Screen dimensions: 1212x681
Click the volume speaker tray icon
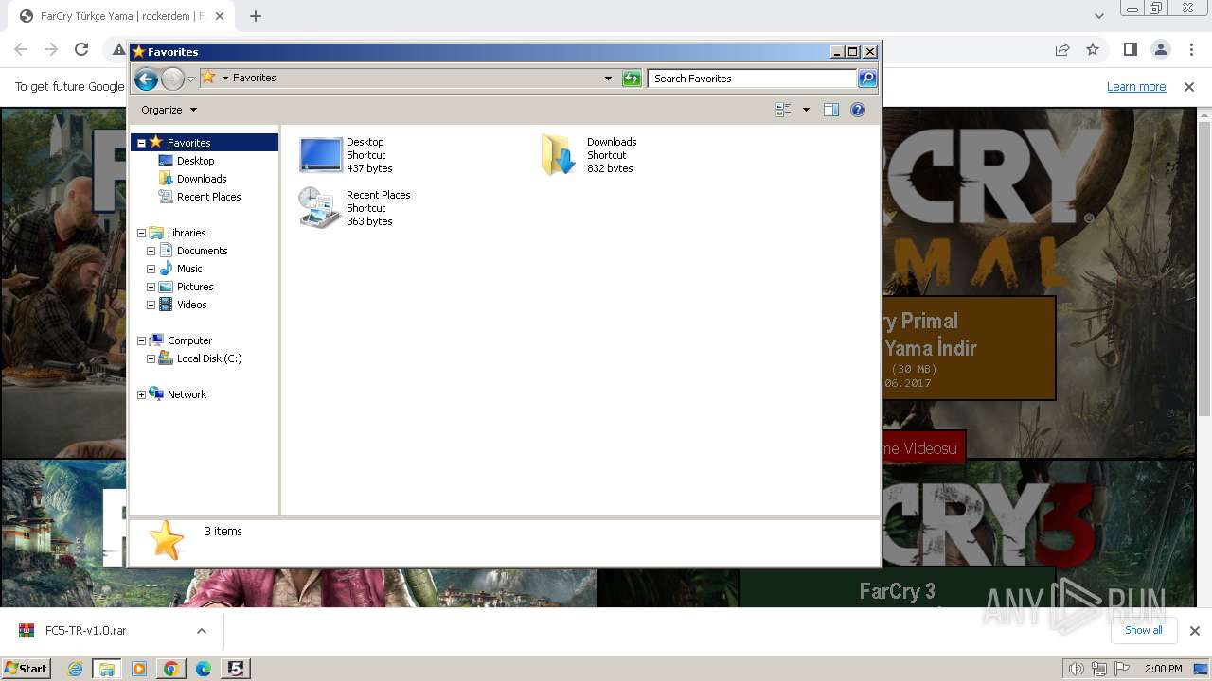[x=1076, y=669]
